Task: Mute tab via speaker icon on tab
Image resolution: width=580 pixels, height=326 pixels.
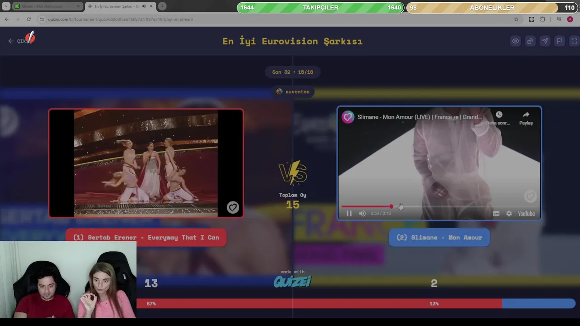Action: coord(144,6)
